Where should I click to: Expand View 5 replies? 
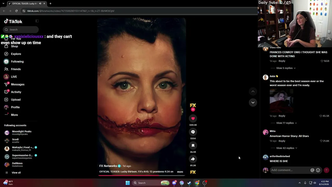click(286, 68)
